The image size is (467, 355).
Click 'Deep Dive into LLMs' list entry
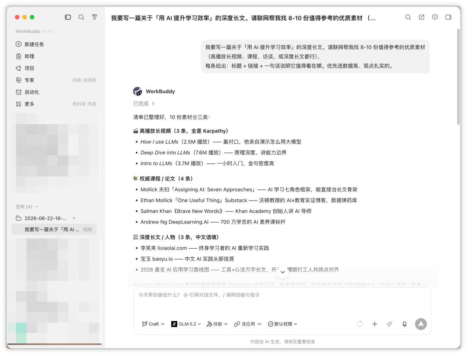213,153
